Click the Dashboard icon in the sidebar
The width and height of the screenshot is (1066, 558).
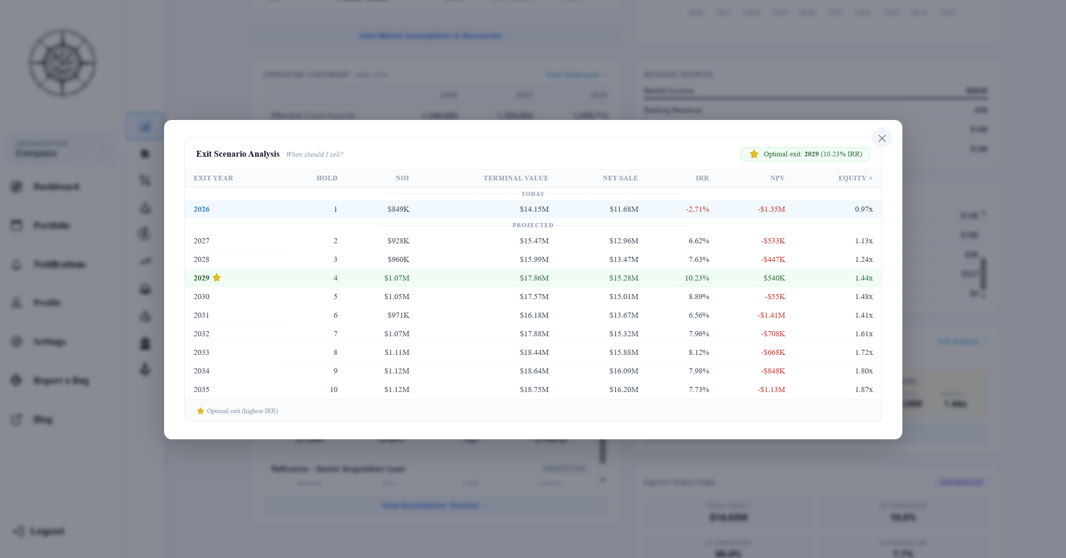point(16,187)
